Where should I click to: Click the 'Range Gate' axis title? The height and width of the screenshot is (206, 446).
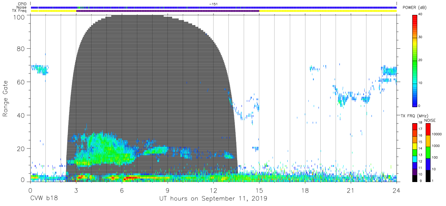tap(5, 98)
